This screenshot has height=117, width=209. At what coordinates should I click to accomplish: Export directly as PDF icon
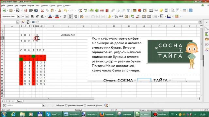pos(26,10)
